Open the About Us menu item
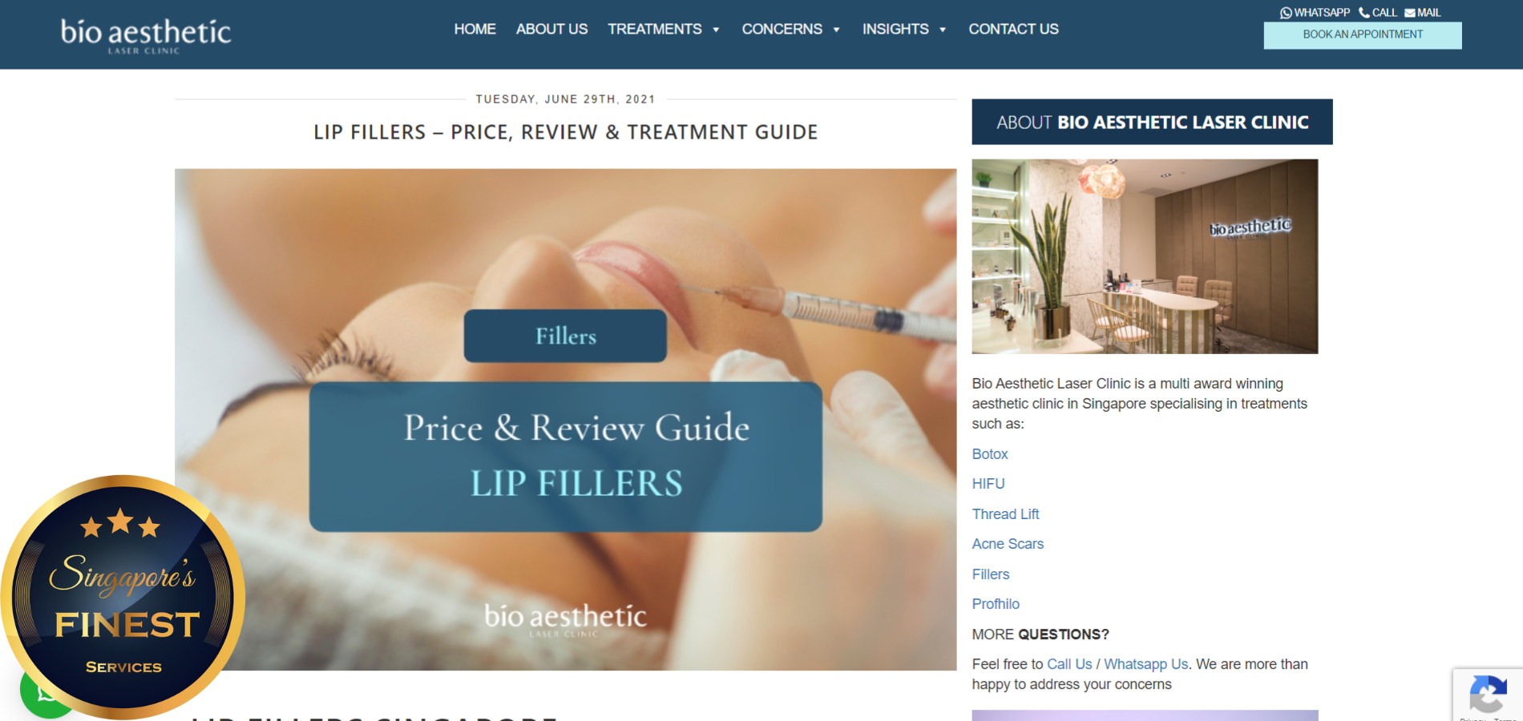 click(x=551, y=29)
